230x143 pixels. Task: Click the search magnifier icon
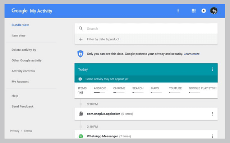coord(80,29)
